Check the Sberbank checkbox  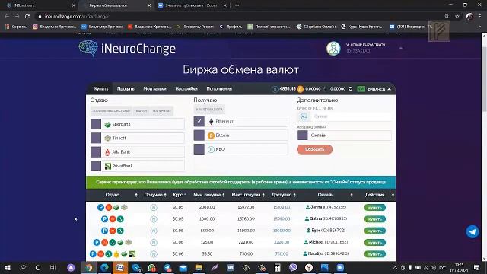pos(96,124)
